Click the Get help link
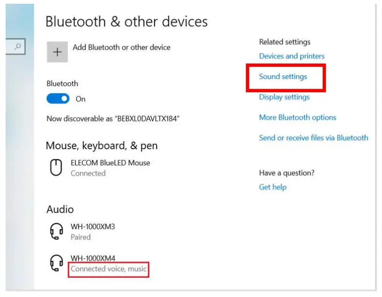This screenshot has height=297, width=382. click(272, 187)
